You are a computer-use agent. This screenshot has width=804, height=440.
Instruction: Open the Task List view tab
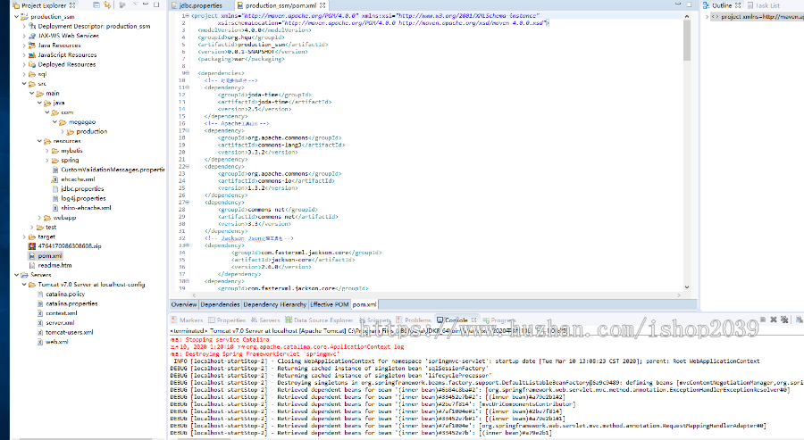(x=766, y=5)
